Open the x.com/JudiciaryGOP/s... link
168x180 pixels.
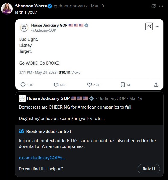[42, 158]
